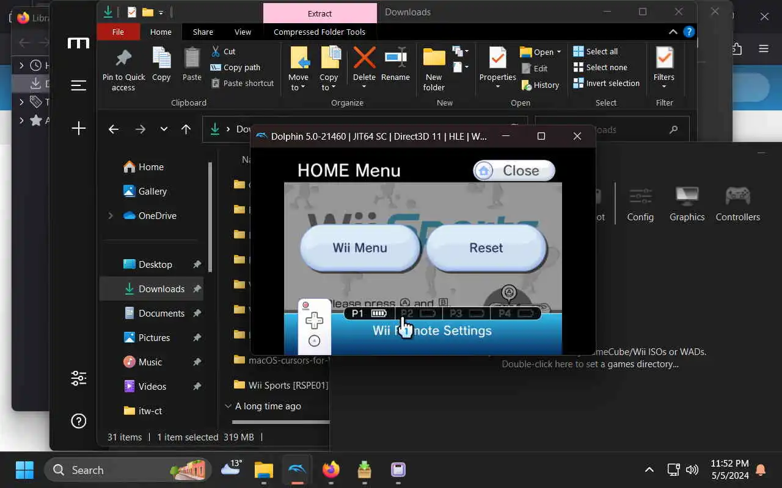Go back in File Explorer
This screenshot has height=488, width=782.
[x=113, y=129]
